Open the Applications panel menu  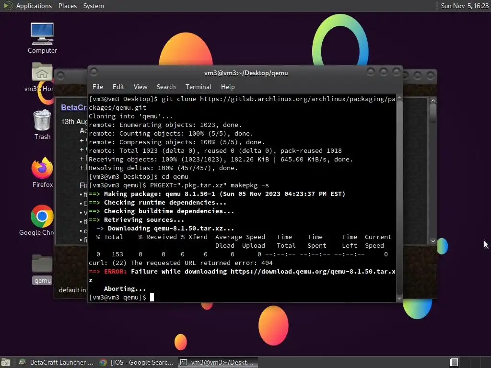34,6
